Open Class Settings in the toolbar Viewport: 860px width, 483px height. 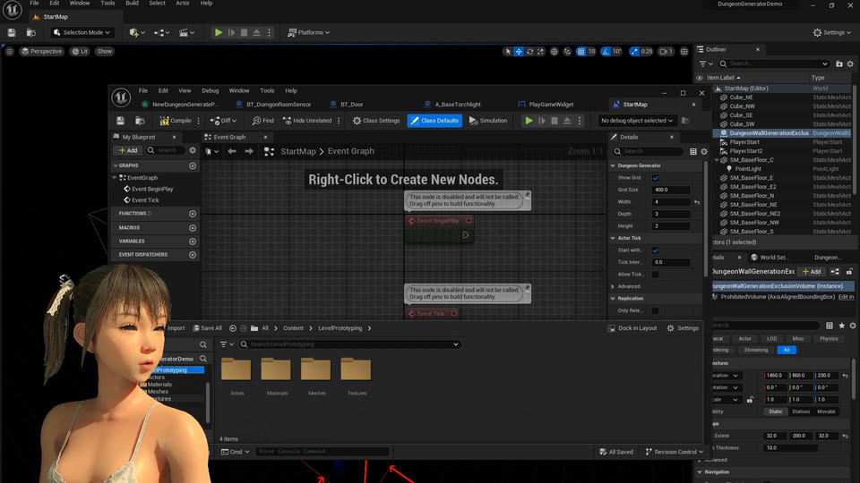(375, 121)
